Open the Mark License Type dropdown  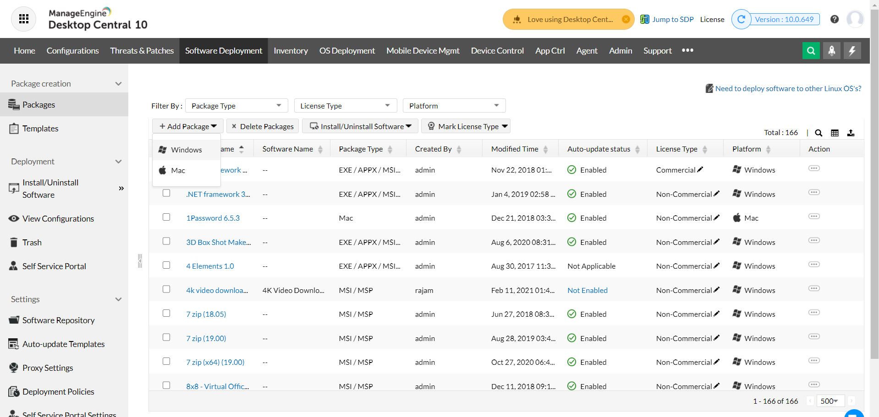[466, 126]
